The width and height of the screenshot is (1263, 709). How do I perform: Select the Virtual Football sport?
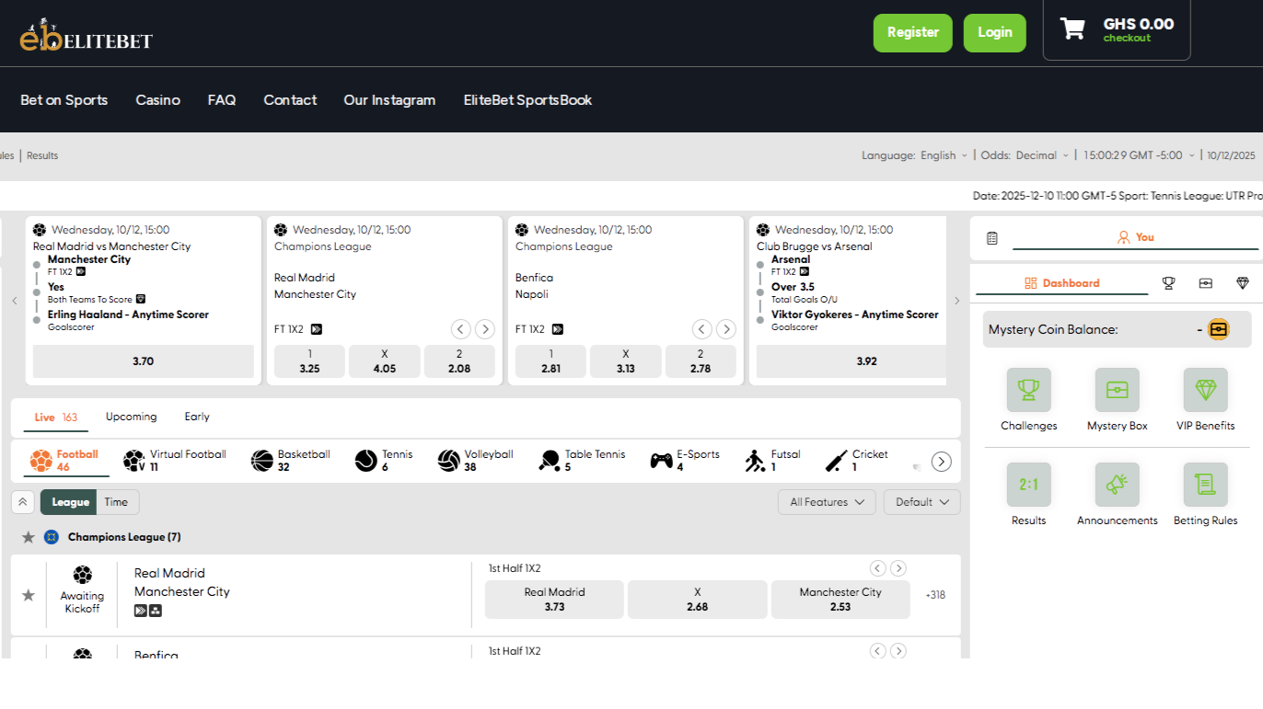pos(175,461)
